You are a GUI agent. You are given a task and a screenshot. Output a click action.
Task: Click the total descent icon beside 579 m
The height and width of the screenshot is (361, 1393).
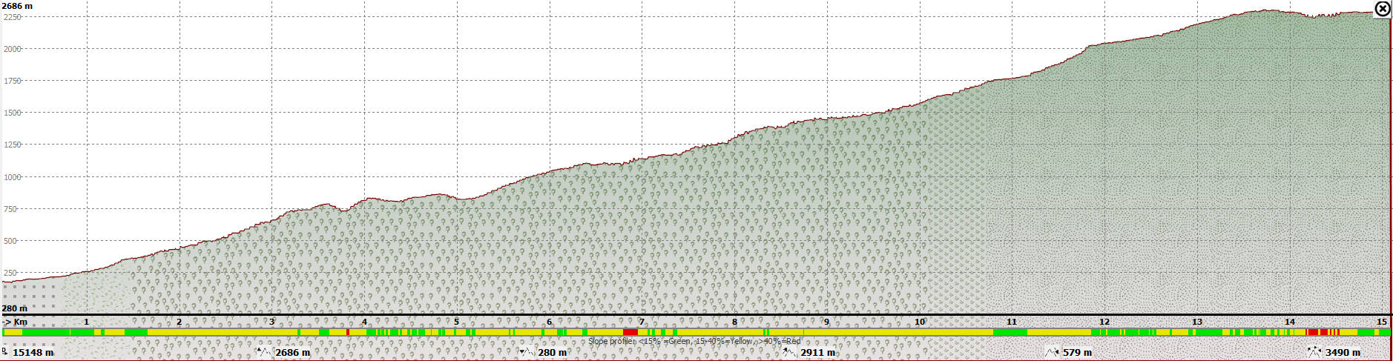(1052, 352)
